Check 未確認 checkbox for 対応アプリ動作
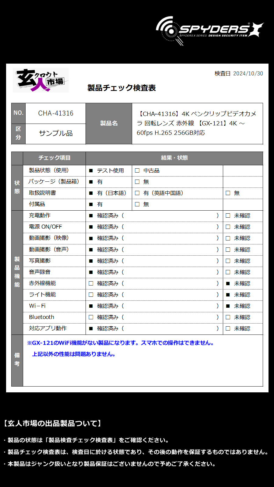The image size is (274, 487). point(228,328)
